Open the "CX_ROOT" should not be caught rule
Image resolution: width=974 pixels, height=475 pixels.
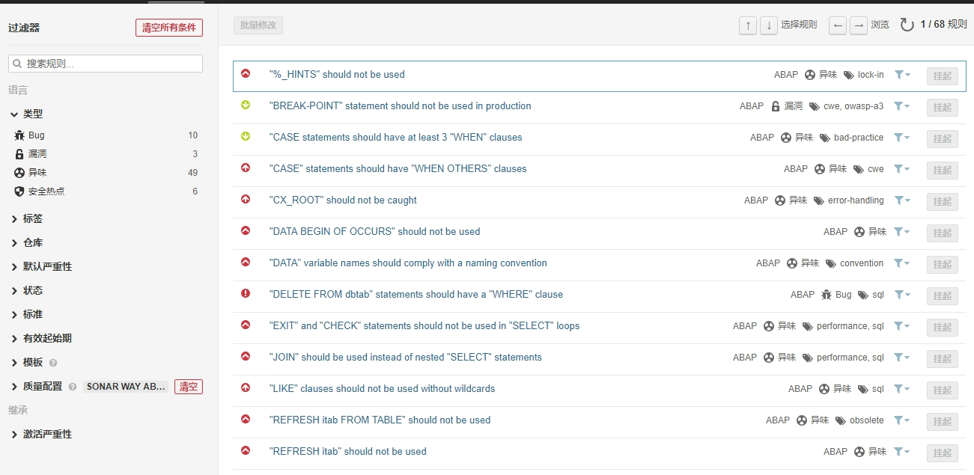343,200
